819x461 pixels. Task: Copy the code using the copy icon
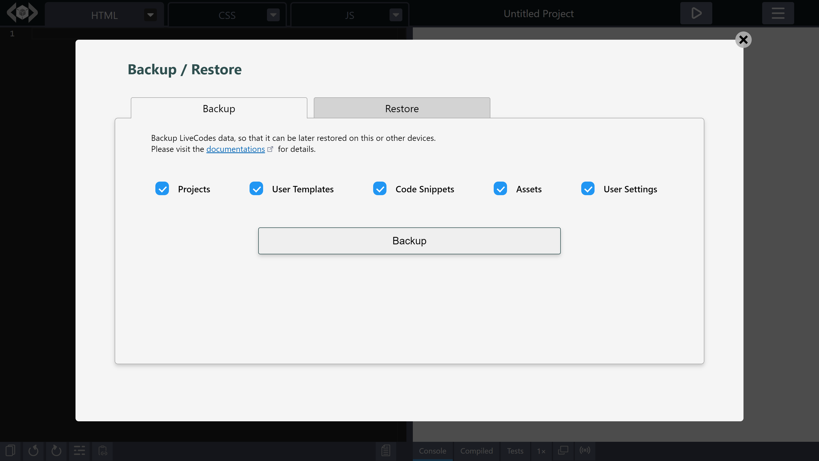coord(10,450)
